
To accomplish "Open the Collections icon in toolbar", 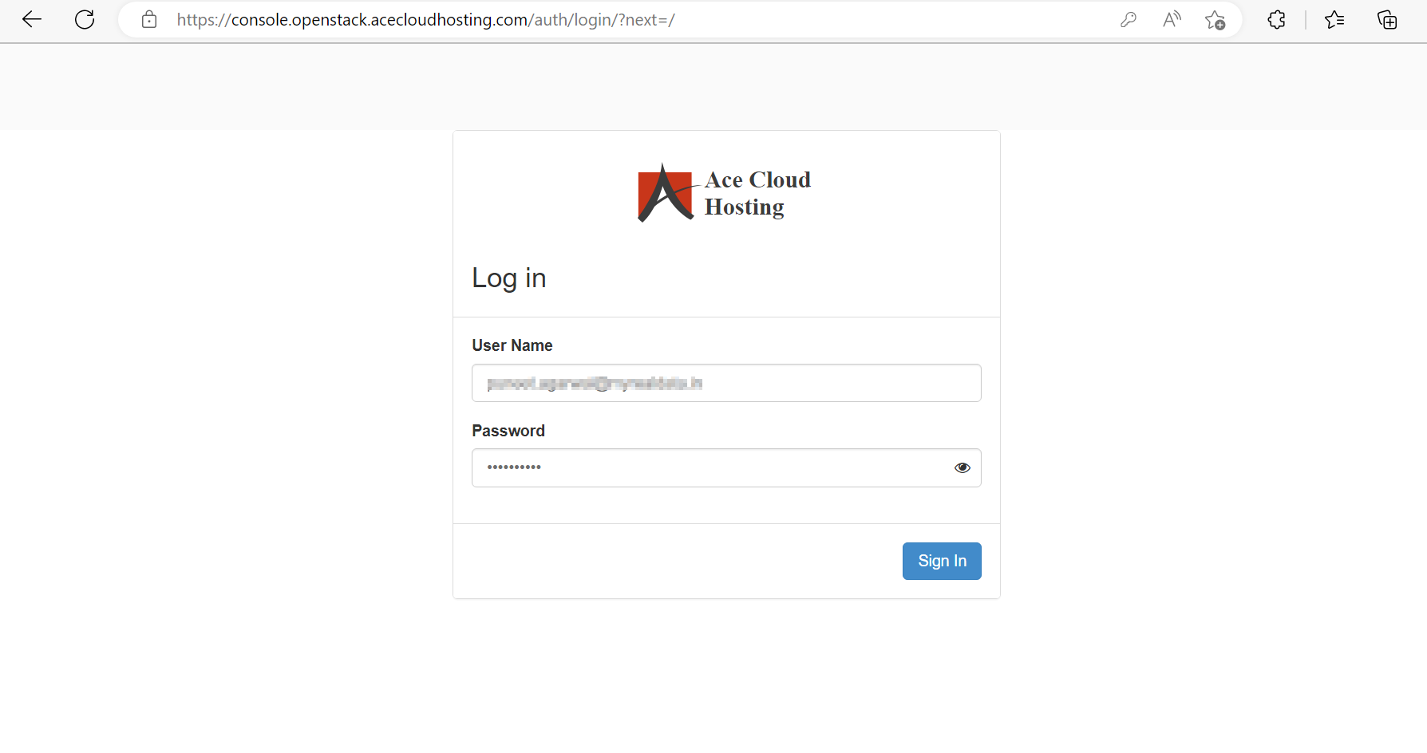I will point(1387,20).
